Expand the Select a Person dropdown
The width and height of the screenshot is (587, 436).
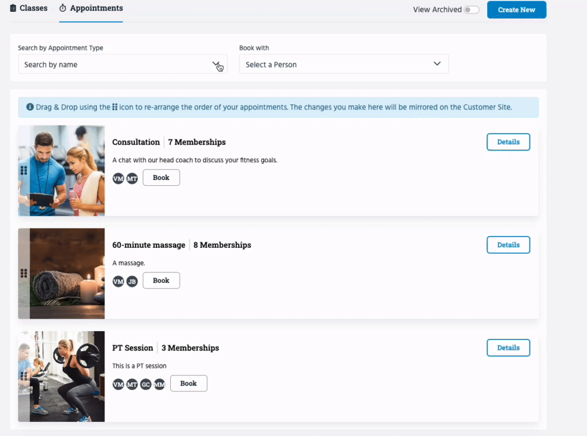343,64
